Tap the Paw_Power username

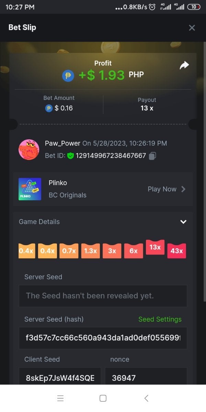point(62,143)
